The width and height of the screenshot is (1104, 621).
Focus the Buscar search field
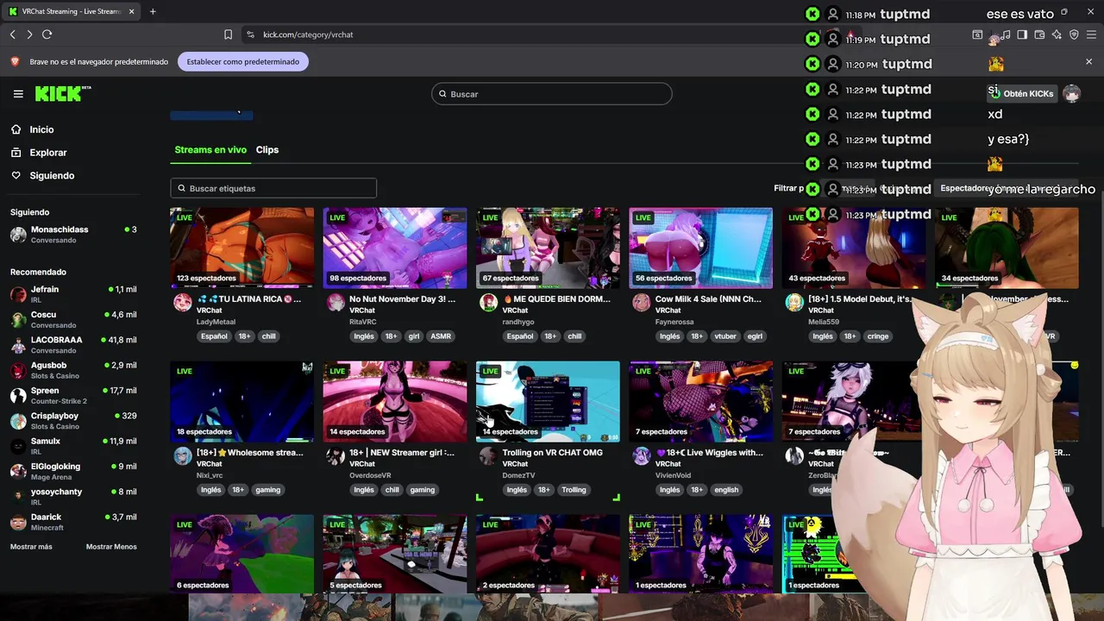tap(552, 94)
